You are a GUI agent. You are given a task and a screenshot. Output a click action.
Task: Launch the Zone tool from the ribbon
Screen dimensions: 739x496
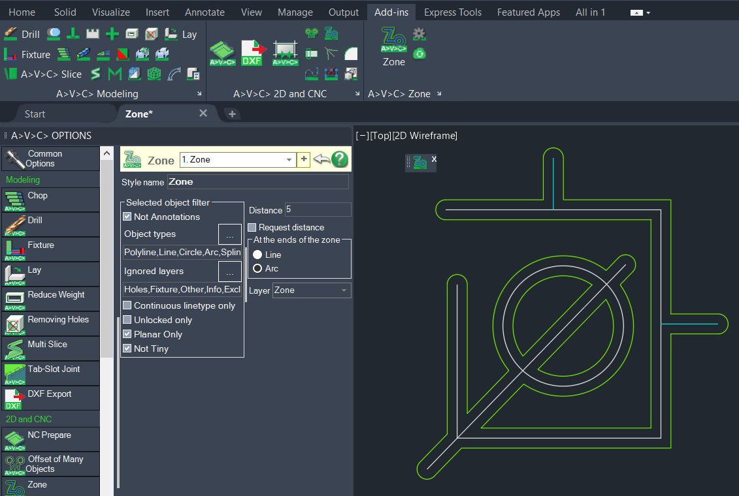pos(393,48)
